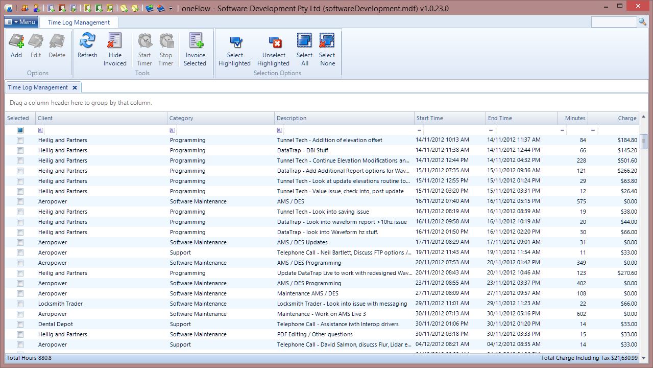Click the Refresh icon in Tools

(87, 41)
